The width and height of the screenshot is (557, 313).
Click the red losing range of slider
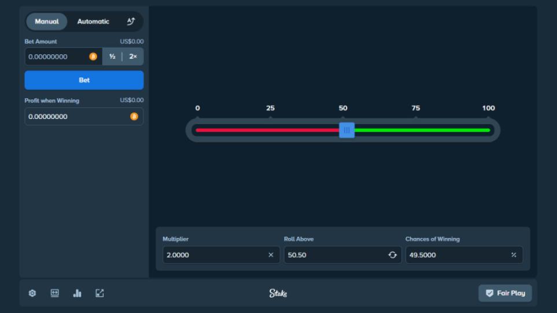267,130
